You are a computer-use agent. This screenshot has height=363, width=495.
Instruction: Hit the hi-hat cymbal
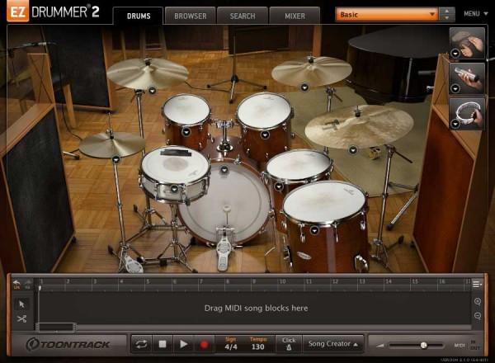(x=112, y=144)
